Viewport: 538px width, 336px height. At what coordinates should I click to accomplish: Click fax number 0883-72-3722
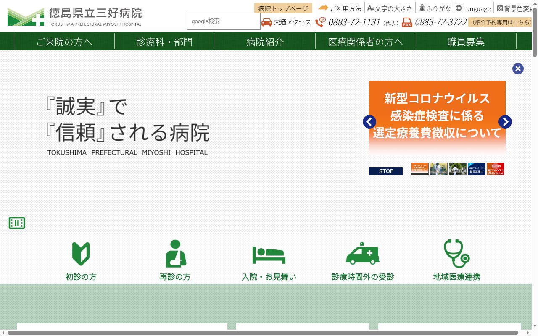[440, 22]
